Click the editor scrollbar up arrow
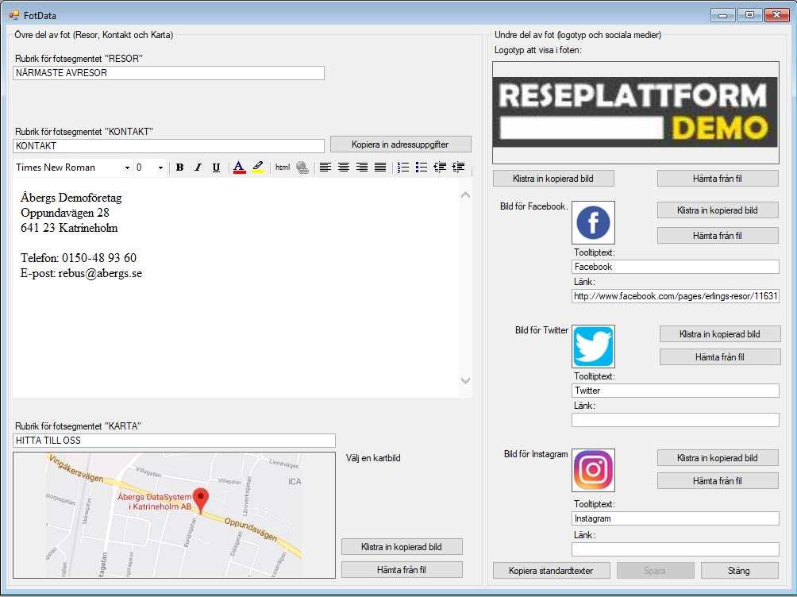The image size is (797, 597). pos(465,195)
